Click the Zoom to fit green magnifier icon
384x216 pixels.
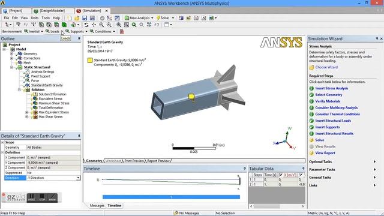134,25
